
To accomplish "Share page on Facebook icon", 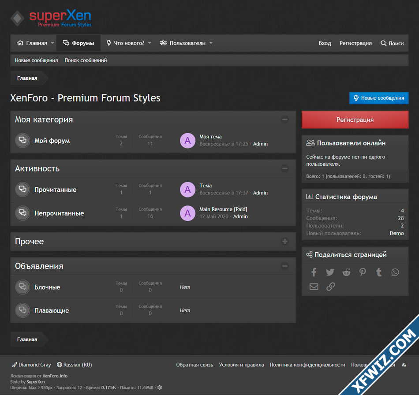I will 314,272.
